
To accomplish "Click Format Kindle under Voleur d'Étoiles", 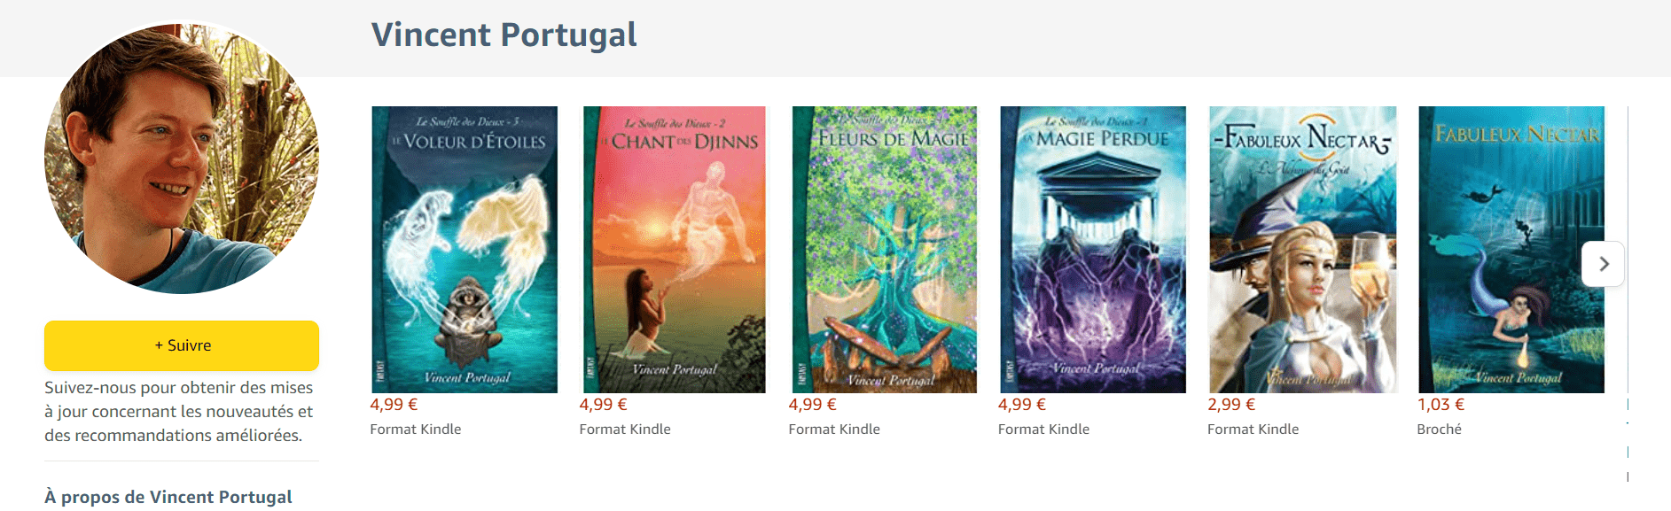I will [x=416, y=429].
